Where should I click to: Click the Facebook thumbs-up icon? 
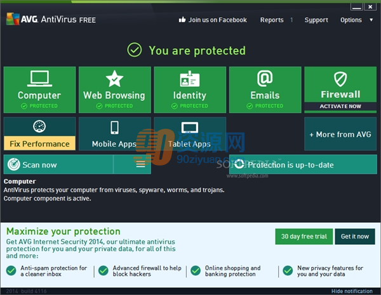tap(182, 20)
